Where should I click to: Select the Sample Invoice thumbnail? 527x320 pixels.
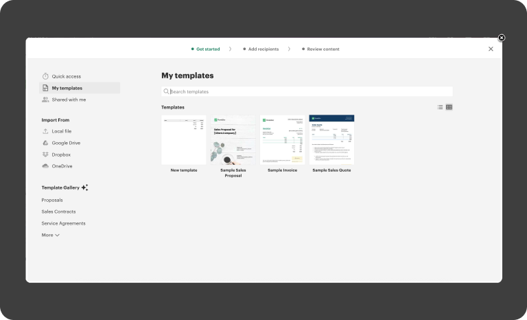pos(282,140)
